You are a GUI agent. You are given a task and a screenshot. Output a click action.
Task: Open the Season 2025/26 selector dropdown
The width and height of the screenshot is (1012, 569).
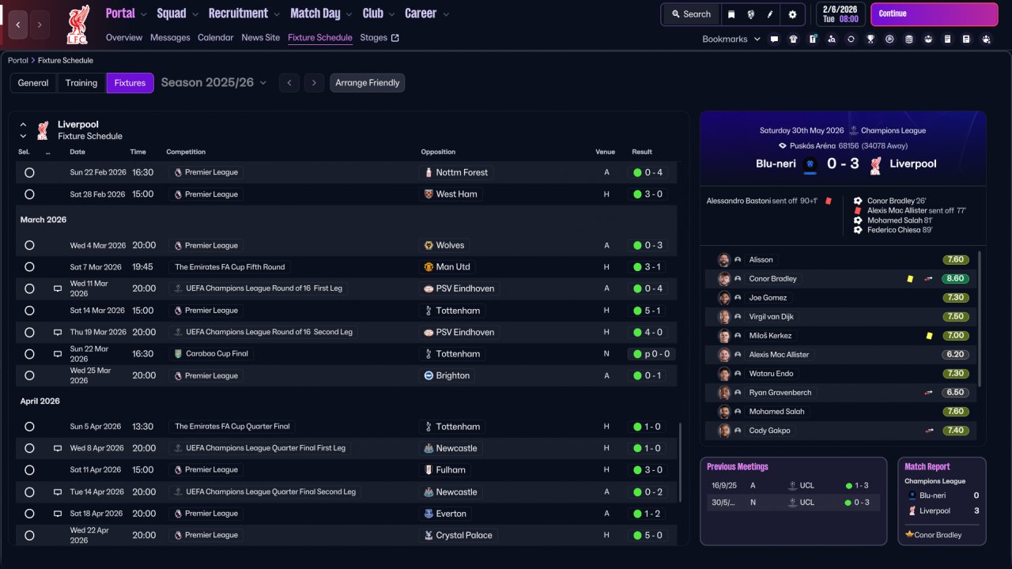click(x=214, y=83)
